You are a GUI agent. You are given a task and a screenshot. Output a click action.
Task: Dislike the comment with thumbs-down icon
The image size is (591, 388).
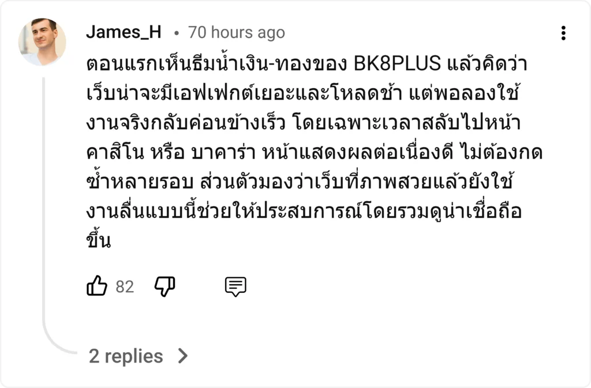(164, 287)
